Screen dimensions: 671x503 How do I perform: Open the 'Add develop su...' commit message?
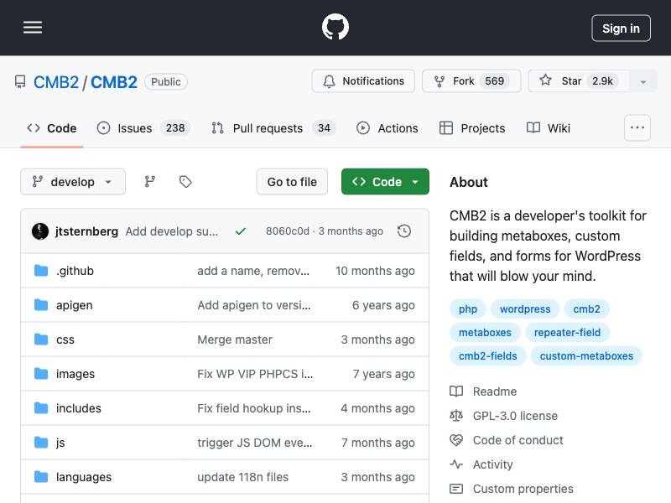(x=172, y=231)
